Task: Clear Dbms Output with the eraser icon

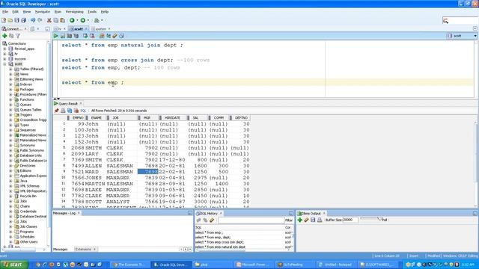Action: click(x=306, y=220)
